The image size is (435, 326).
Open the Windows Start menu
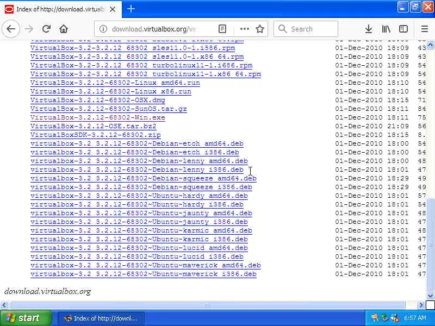26,318
